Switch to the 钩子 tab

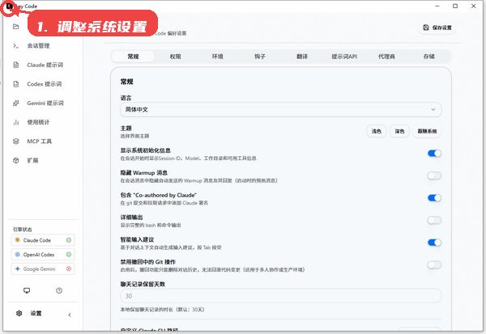[260, 57]
